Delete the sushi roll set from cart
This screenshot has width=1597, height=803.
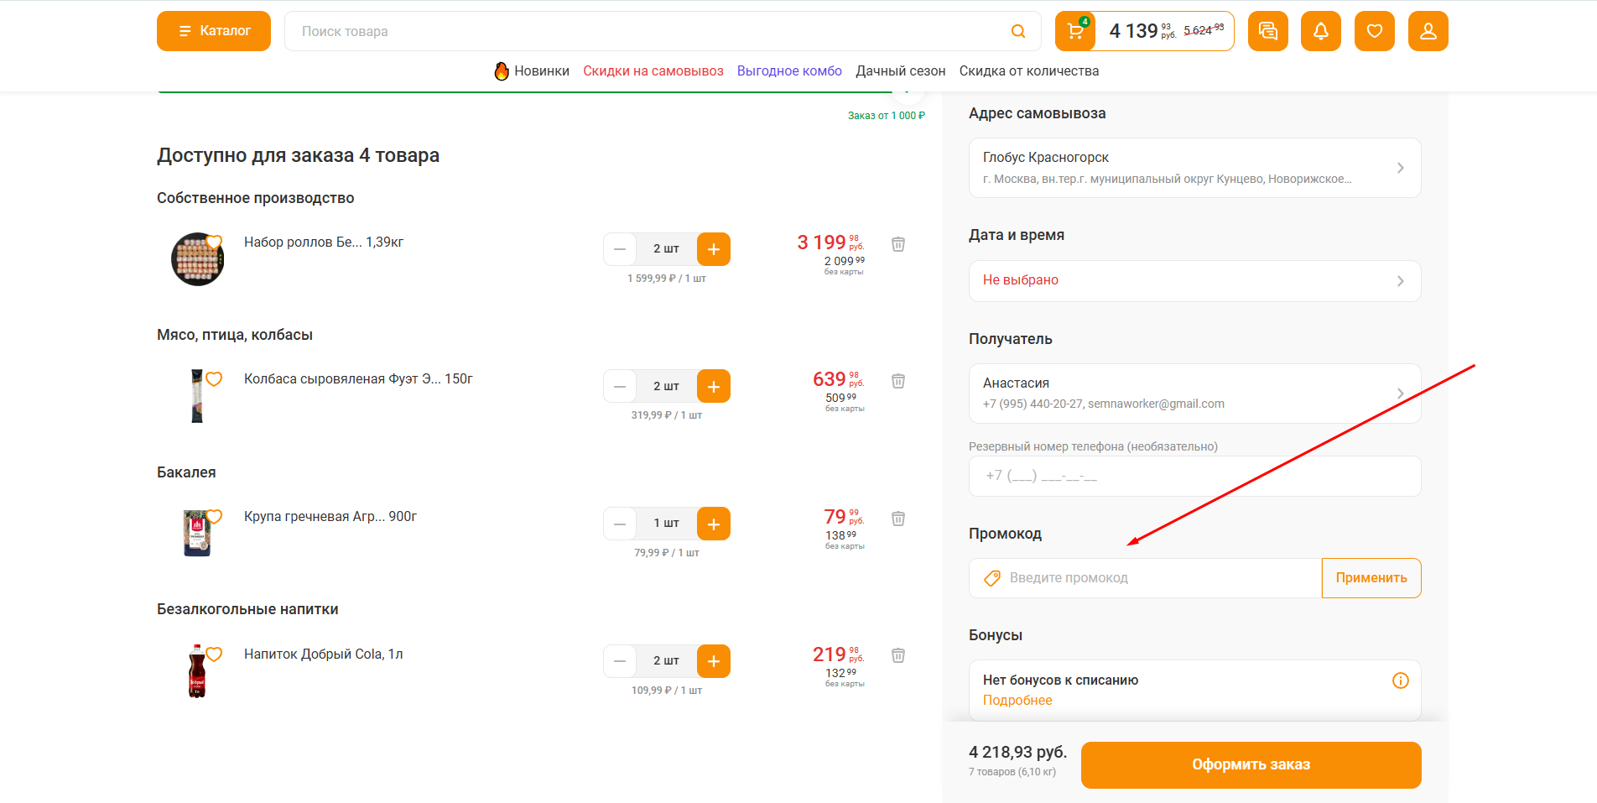point(897,244)
